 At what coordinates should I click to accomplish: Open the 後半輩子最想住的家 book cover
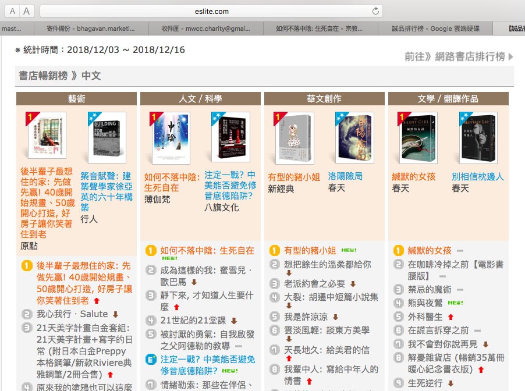click(47, 136)
